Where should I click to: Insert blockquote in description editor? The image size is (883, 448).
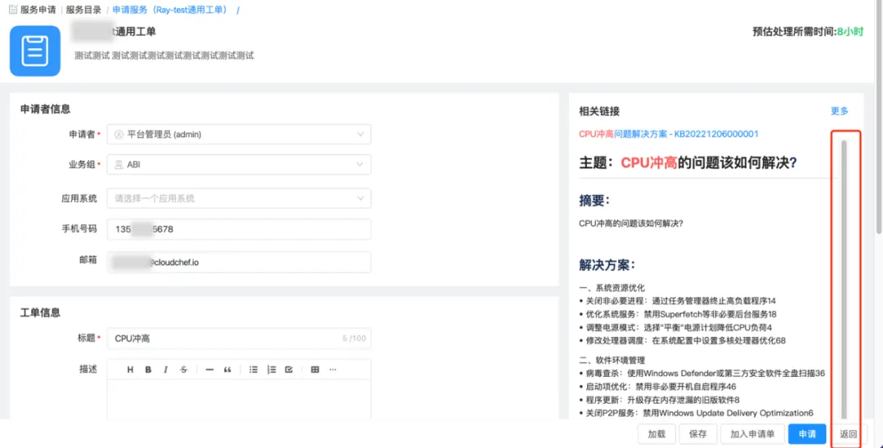227,370
